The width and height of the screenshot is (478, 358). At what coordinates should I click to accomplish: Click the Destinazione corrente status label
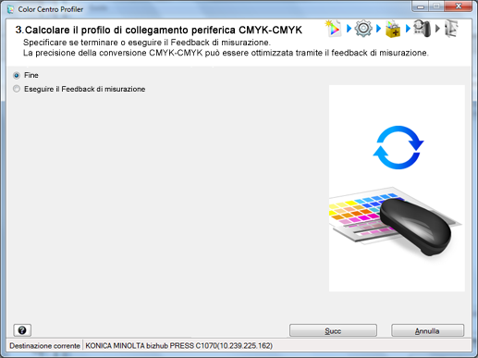click(44, 346)
